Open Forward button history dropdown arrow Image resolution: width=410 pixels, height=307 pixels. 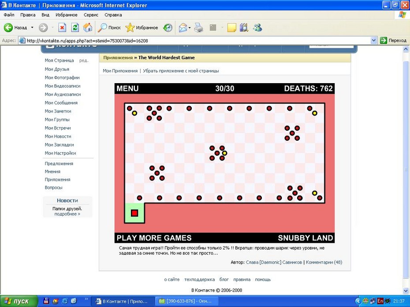[x=52, y=27]
